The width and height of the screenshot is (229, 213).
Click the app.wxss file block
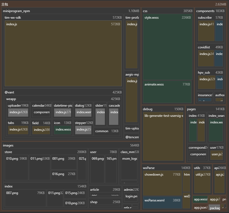200,199
